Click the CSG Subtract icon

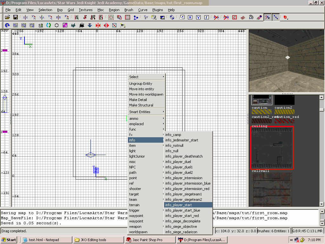[x=111, y=17]
